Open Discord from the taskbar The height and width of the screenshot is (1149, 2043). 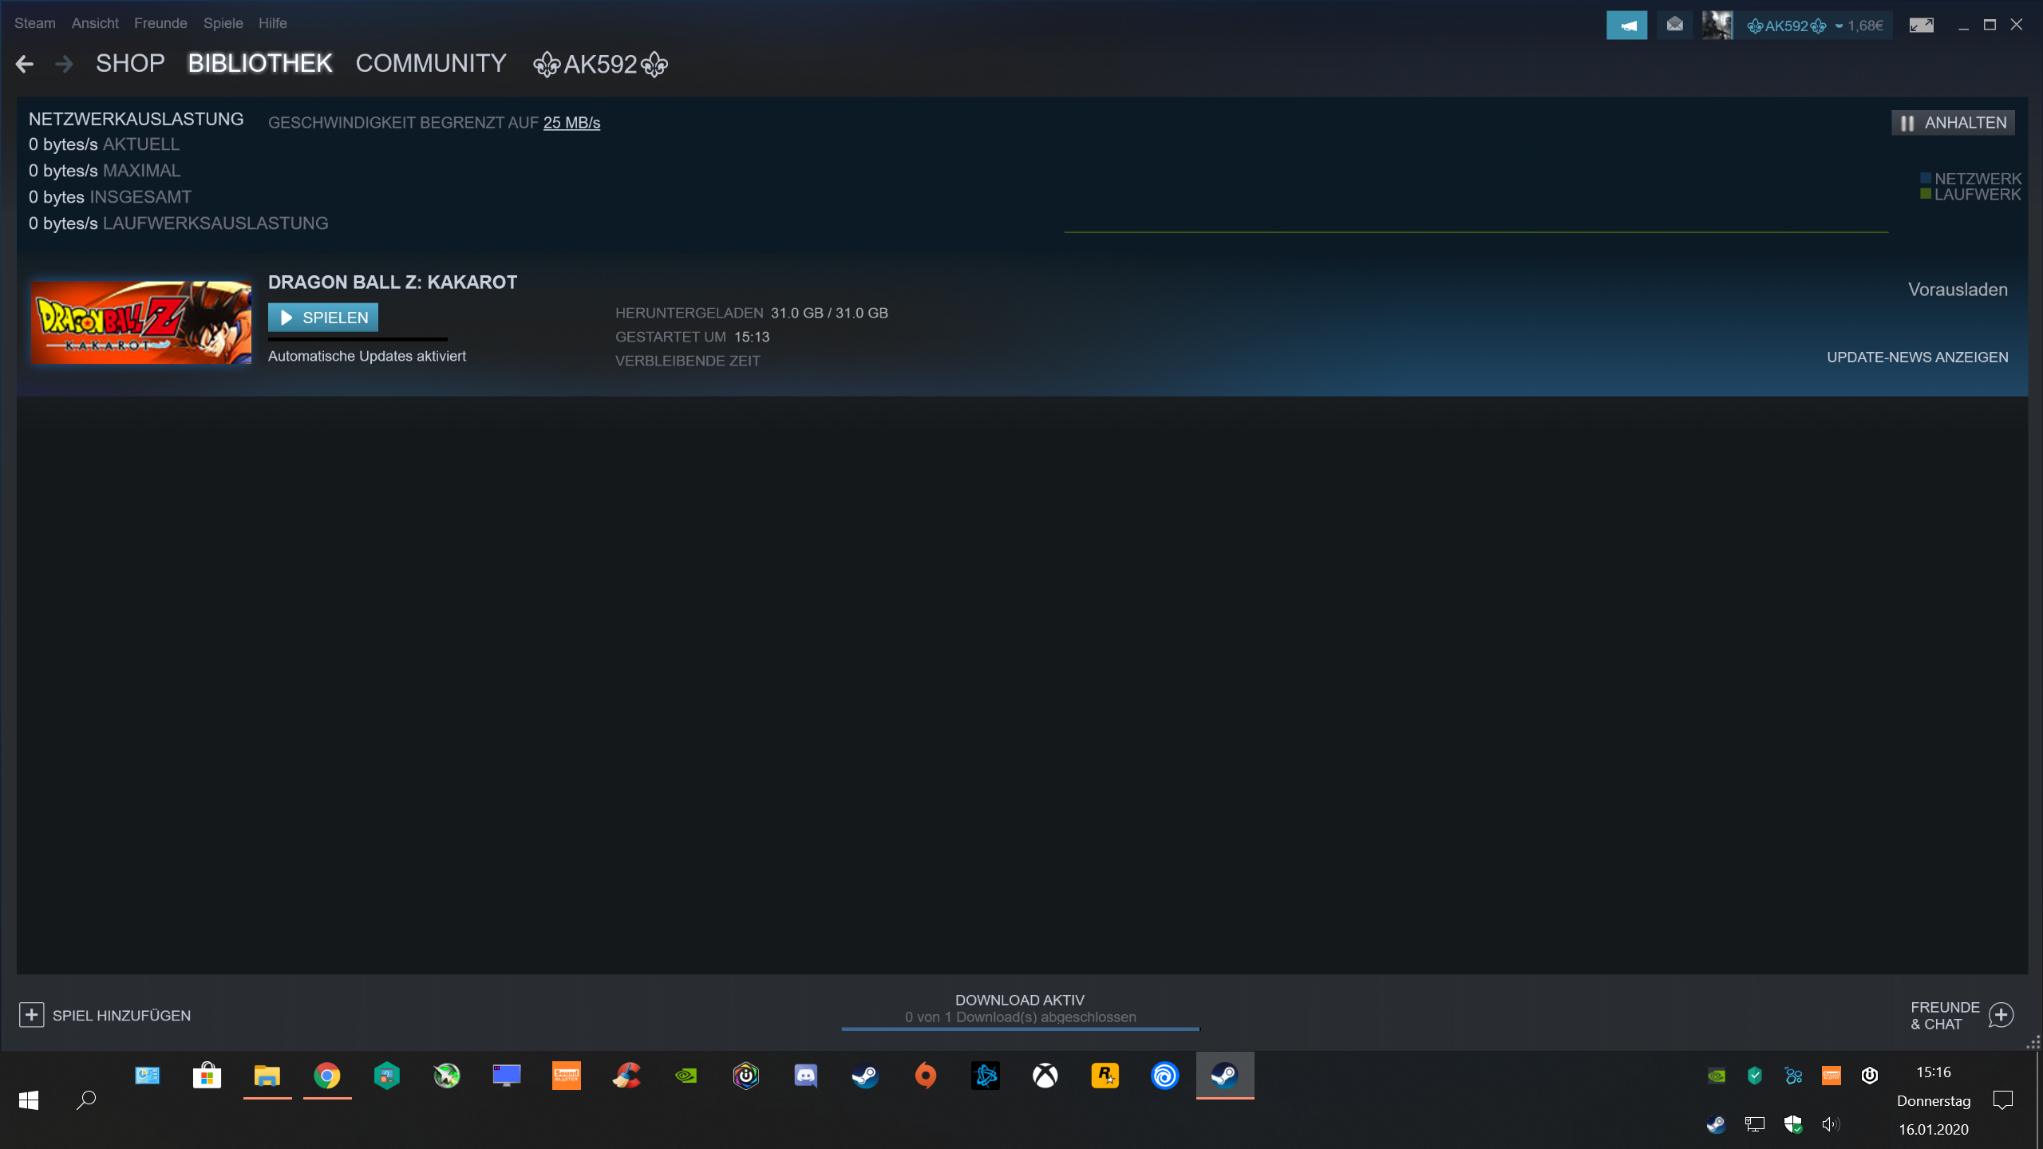[x=805, y=1076]
